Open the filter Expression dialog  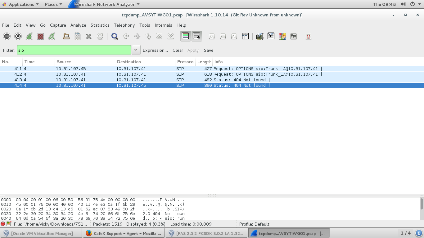coord(155,50)
